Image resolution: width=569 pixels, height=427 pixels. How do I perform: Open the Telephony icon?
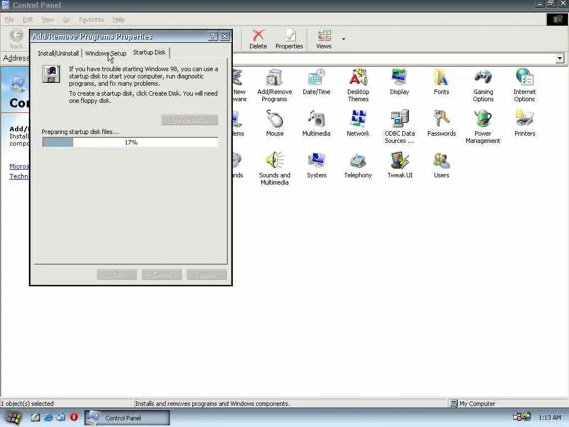click(358, 165)
